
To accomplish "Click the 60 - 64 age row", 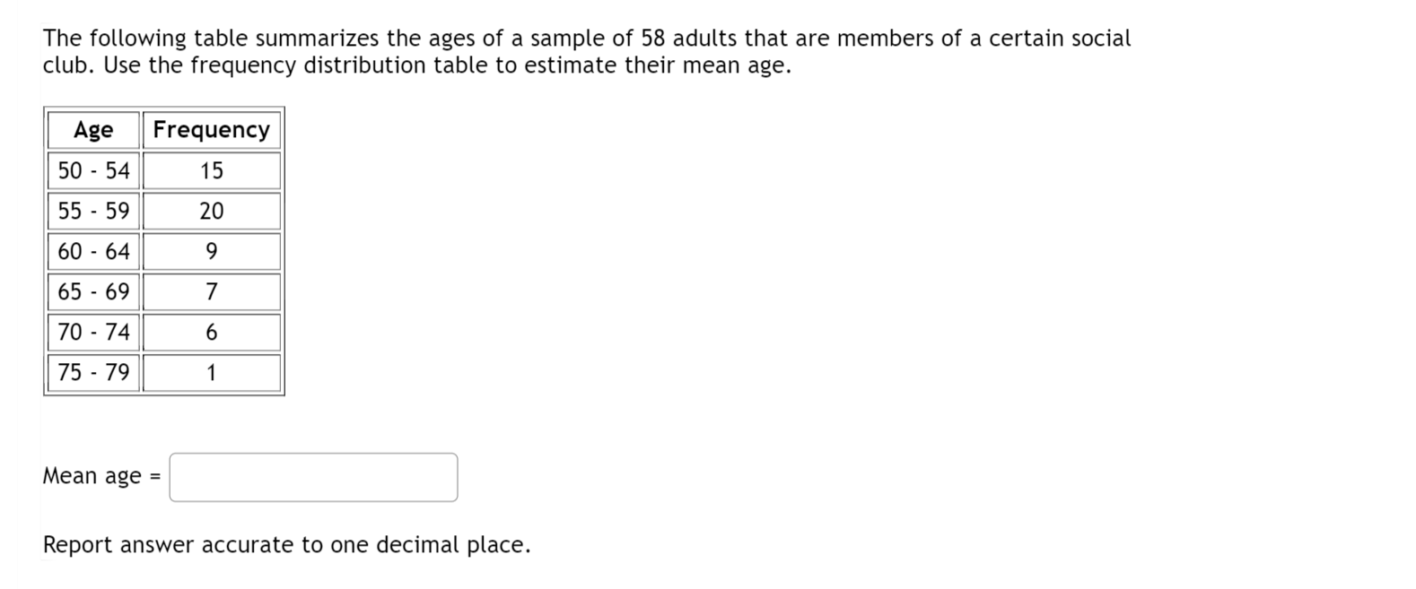I will coord(92,251).
